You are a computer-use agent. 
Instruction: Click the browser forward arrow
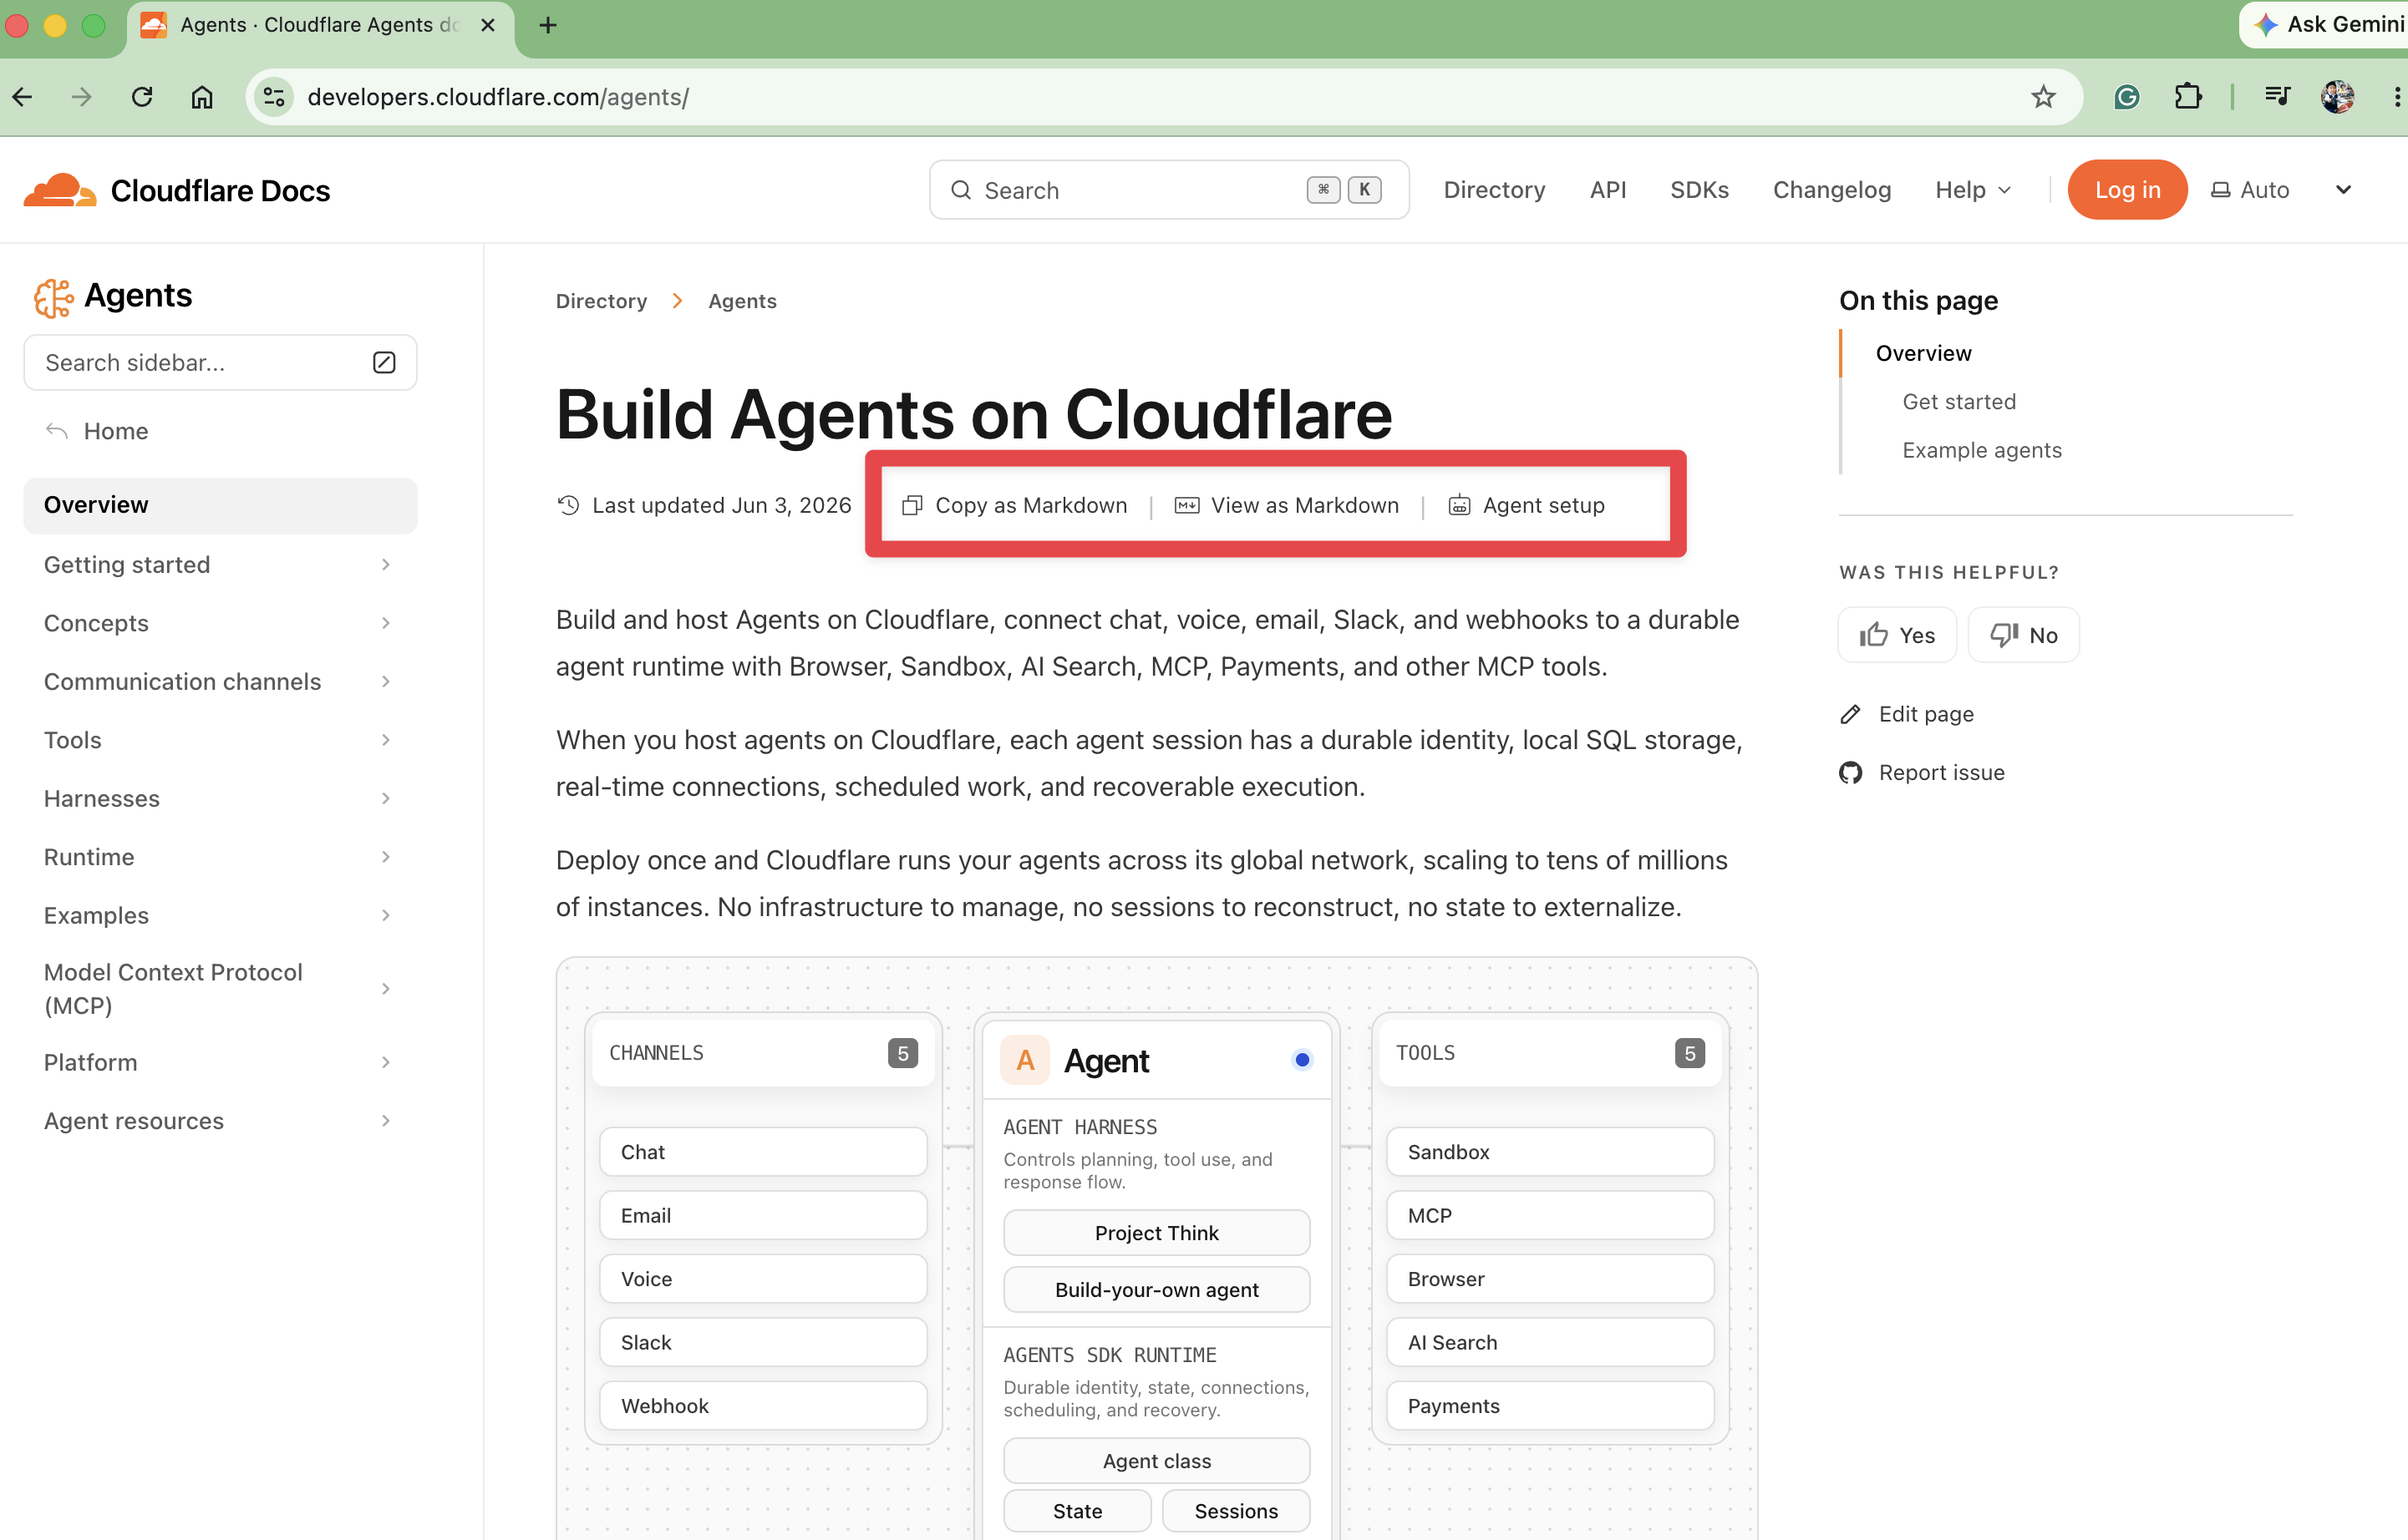tap(82, 97)
